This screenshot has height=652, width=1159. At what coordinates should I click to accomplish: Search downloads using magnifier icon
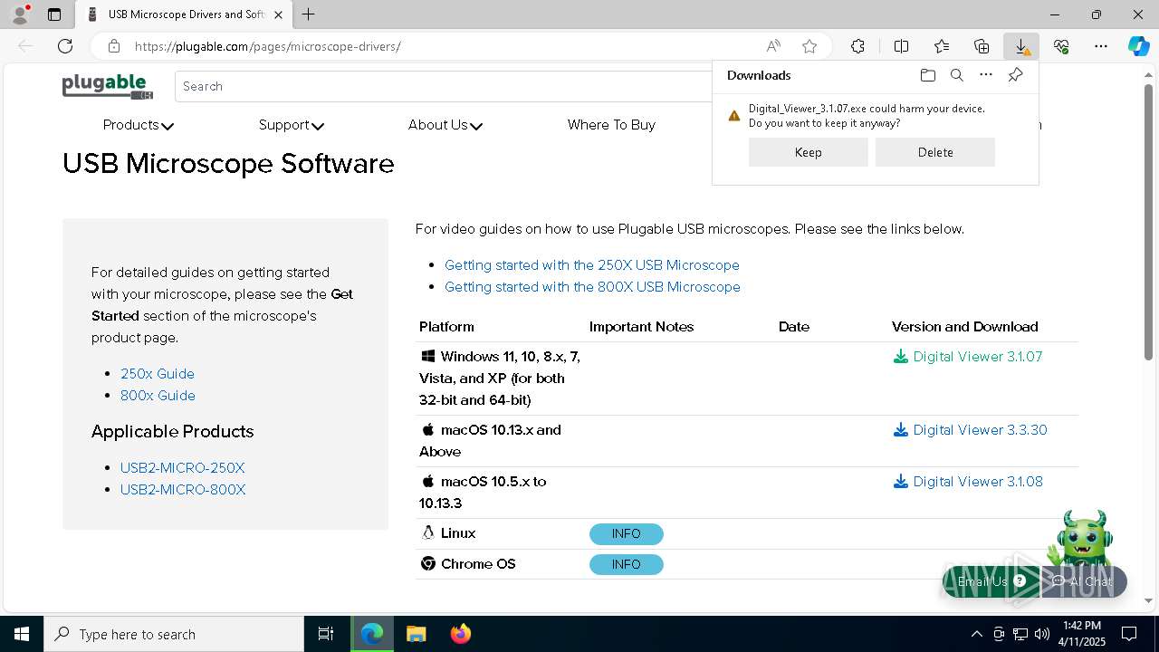click(x=957, y=75)
